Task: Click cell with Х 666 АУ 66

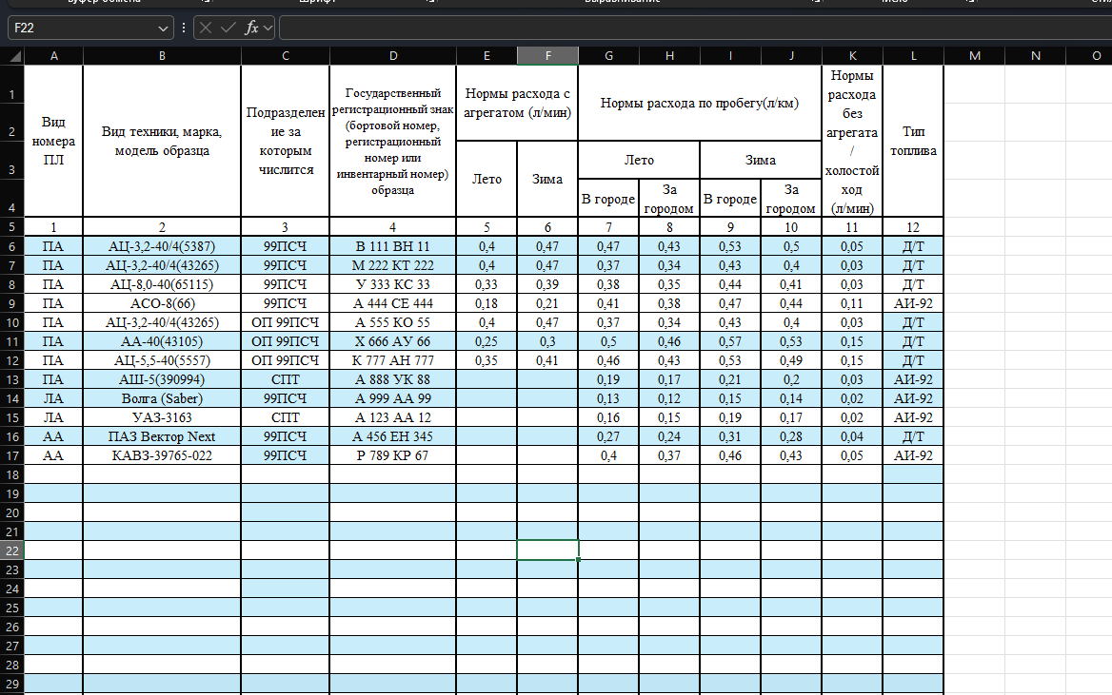Action: [393, 341]
